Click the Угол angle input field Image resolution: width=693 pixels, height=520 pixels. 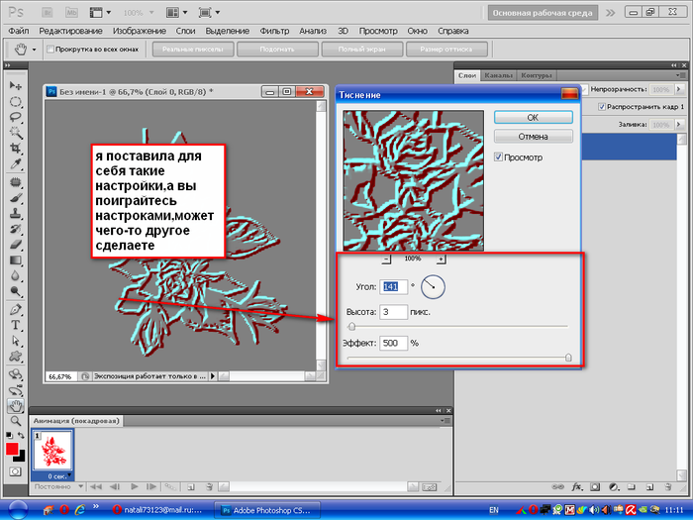coord(393,287)
